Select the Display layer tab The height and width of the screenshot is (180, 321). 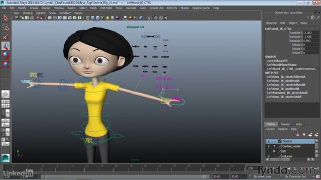271,124
